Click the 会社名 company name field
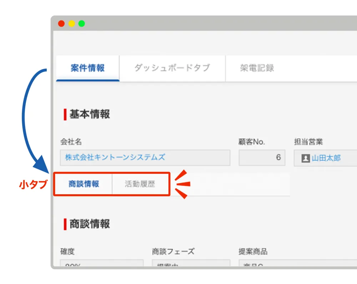This screenshot has width=357, height=284. click(x=145, y=157)
